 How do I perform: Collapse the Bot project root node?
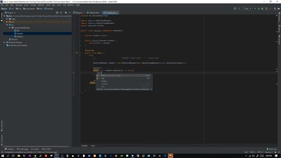click(4, 16)
